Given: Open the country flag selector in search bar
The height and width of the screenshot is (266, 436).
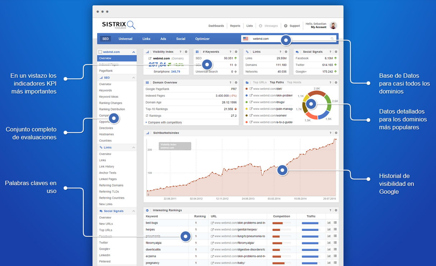Looking at the screenshot, I should (246, 39).
